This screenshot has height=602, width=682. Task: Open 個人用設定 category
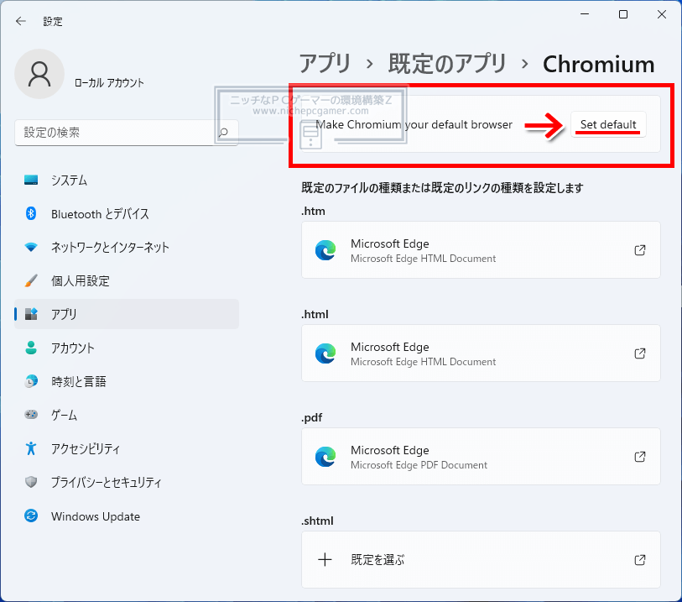pos(127,280)
